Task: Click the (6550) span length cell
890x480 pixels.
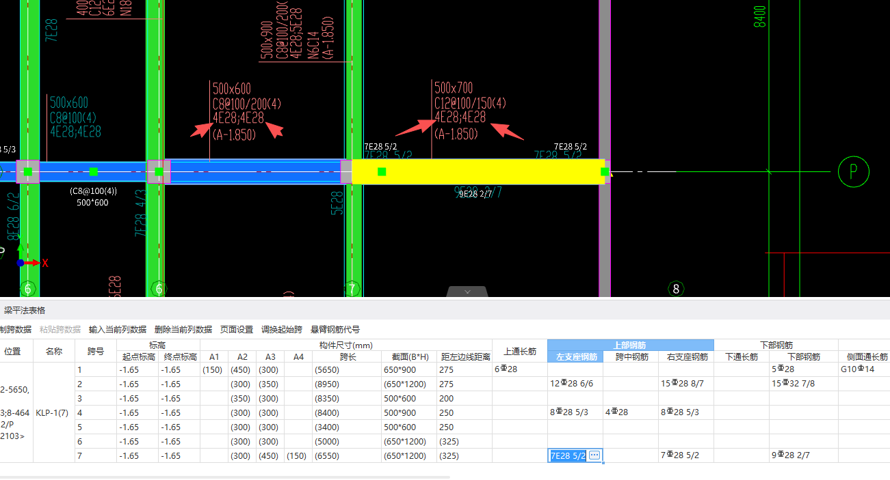Action: [348, 455]
